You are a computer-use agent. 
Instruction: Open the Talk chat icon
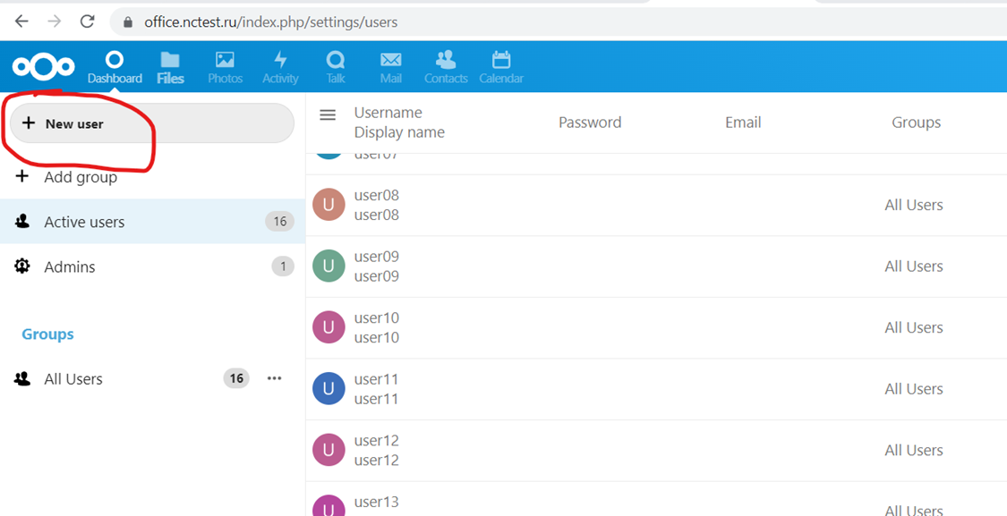pos(336,66)
